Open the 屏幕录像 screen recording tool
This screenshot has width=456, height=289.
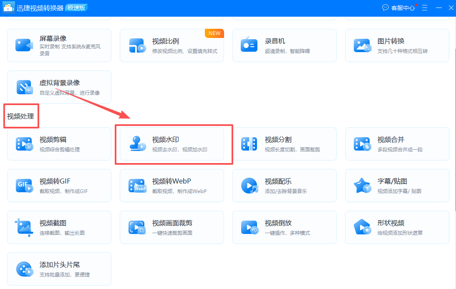(x=59, y=45)
